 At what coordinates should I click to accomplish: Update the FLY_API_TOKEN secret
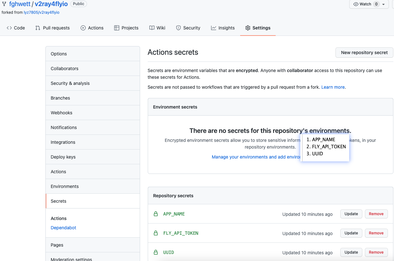click(351, 233)
